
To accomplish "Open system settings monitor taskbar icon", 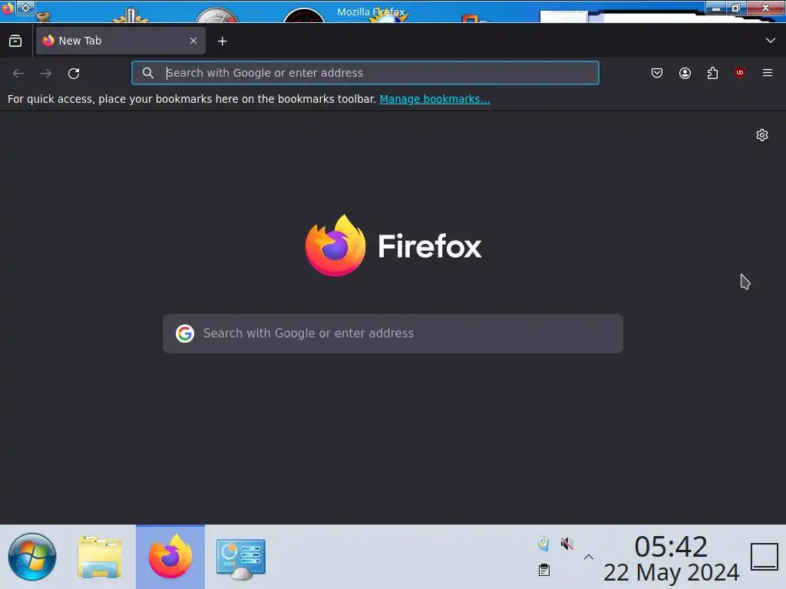I will tap(241, 559).
